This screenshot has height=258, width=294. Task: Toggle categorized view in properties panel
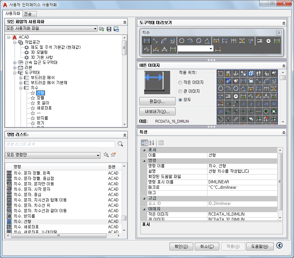point(144,143)
